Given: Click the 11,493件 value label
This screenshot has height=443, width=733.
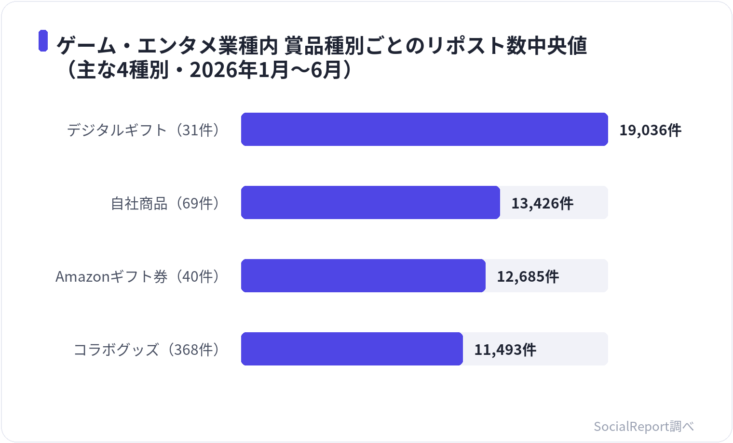Looking at the screenshot, I should [505, 350].
